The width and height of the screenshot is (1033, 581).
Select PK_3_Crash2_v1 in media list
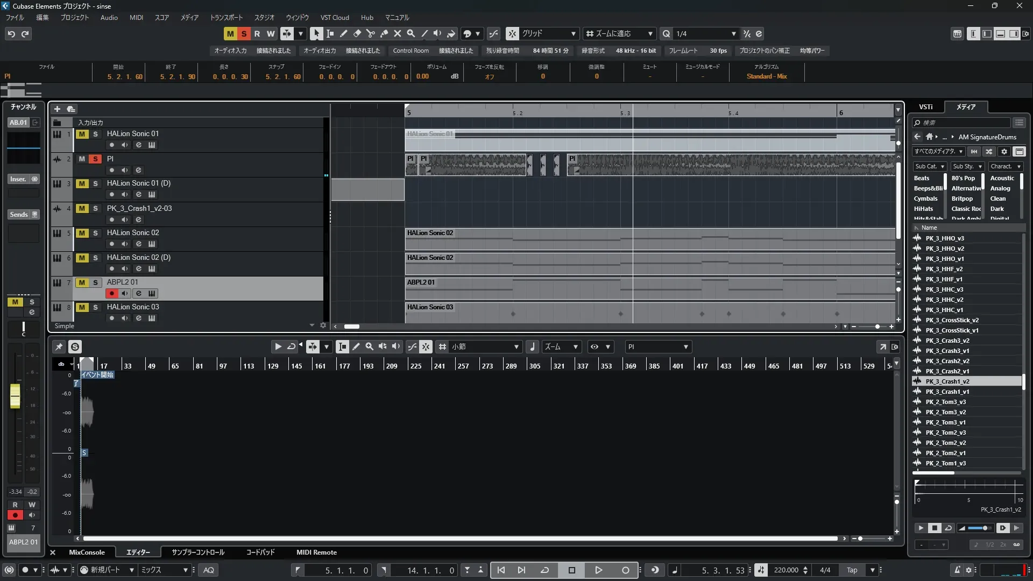tap(947, 371)
